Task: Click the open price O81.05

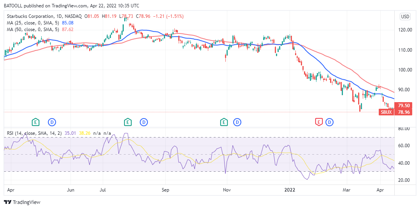Action: (92, 16)
